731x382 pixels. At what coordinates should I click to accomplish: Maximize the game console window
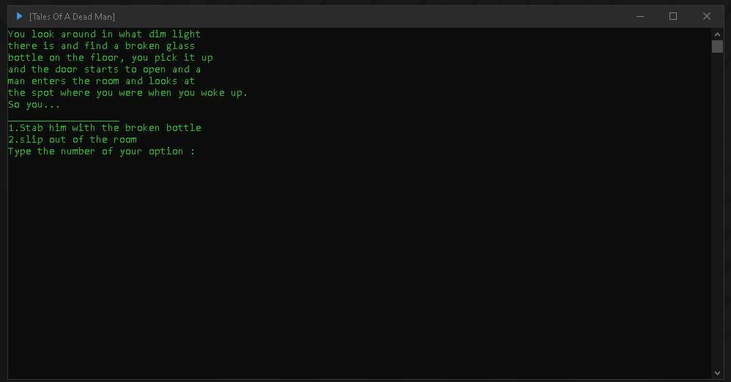click(673, 16)
